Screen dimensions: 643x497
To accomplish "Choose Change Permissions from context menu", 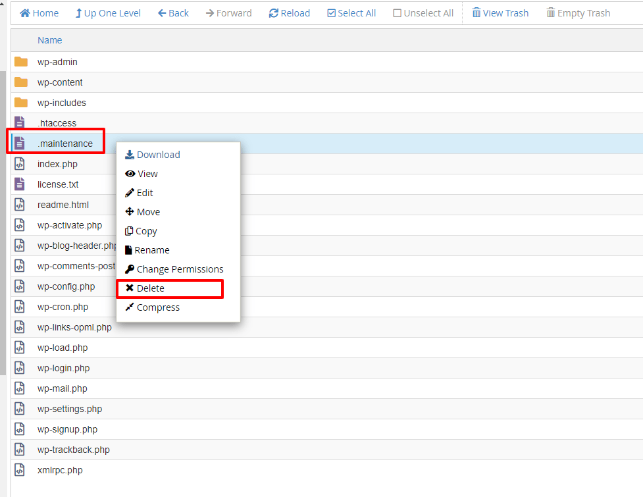I will coord(174,269).
